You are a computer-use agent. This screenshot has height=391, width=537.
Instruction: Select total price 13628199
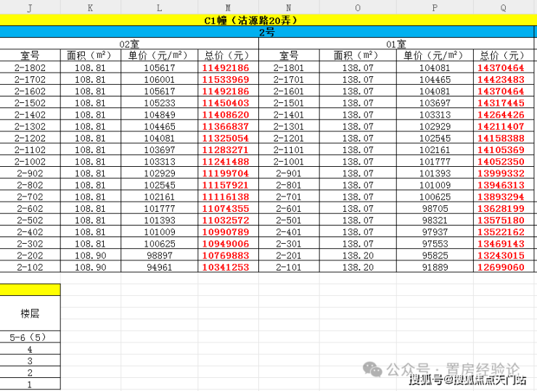pos(504,208)
